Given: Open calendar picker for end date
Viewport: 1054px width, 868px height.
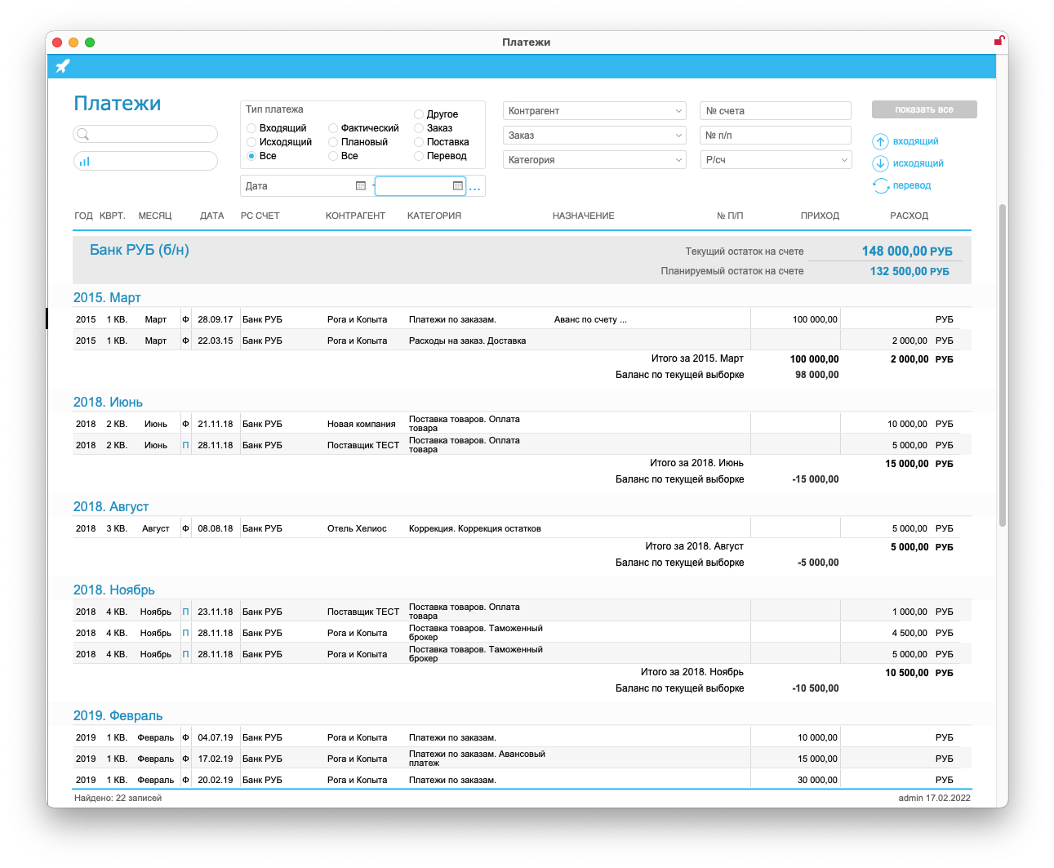Looking at the screenshot, I should click(x=458, y=186).
